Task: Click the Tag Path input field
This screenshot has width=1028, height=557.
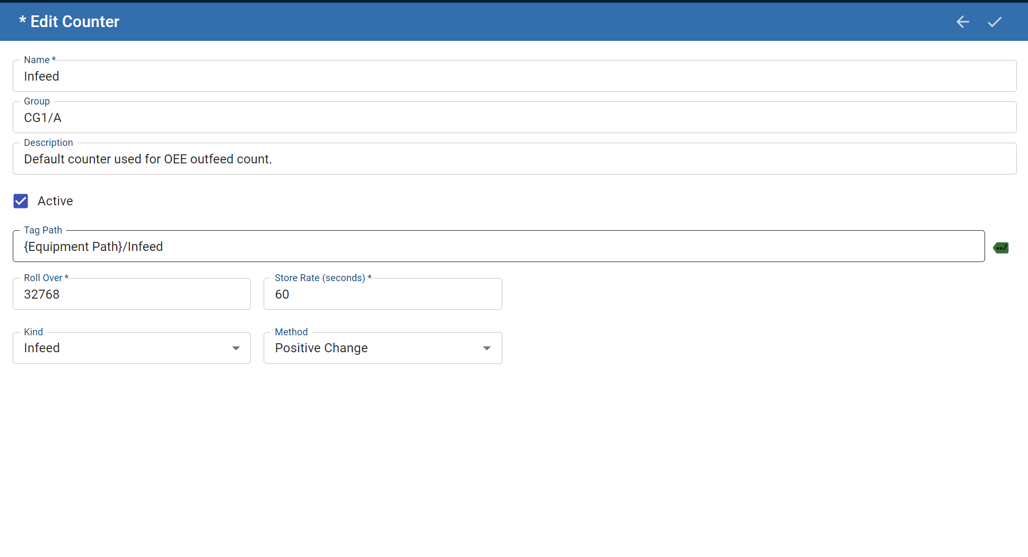Action: click(498, 247)
